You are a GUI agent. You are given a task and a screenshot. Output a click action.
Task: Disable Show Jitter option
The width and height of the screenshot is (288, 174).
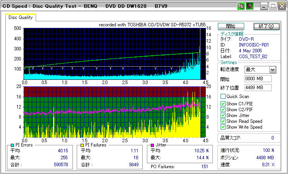223,115
